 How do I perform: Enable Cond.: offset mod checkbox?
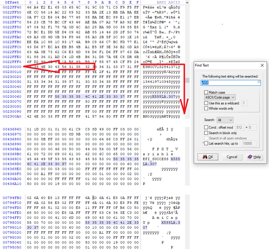click(206, 127)
